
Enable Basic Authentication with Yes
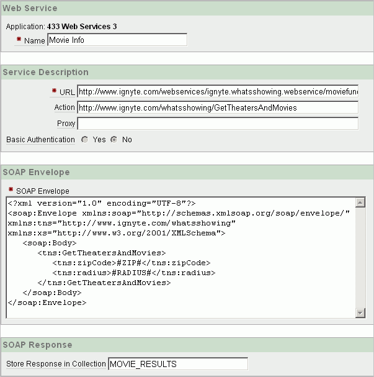(x=84, y=140)
